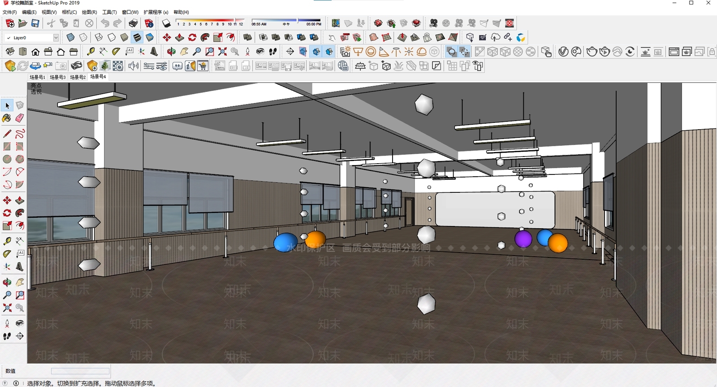This screenshot has height=387, width=717.
Task: Switch to scene tab 场景号3
Action: coord(57,77)
